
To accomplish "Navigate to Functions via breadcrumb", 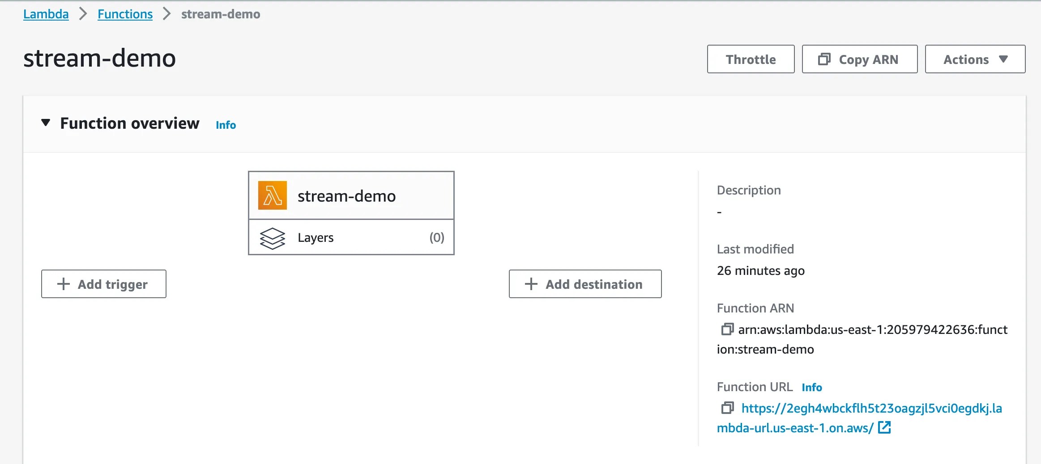I will point(125,13).
